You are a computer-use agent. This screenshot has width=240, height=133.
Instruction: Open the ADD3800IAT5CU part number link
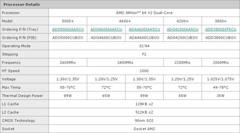pos(221,29)
